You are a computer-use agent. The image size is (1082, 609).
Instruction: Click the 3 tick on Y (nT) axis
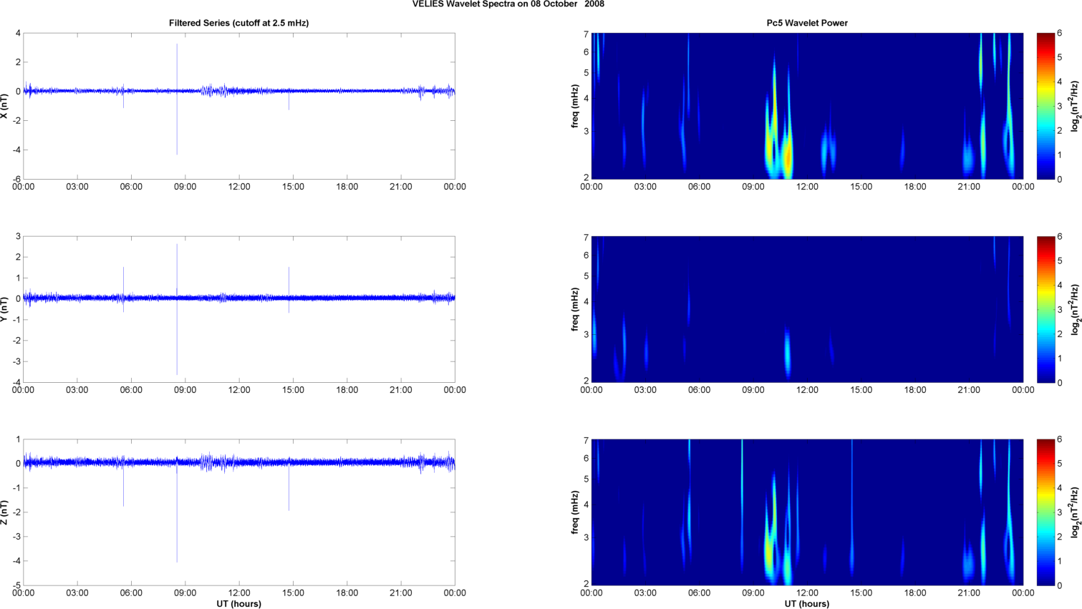click(x=18, y=236)
